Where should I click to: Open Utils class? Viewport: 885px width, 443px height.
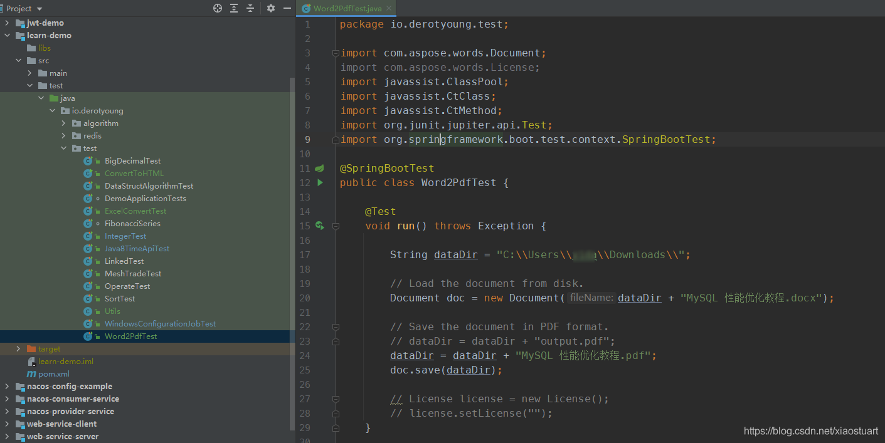tap(112, 311)
